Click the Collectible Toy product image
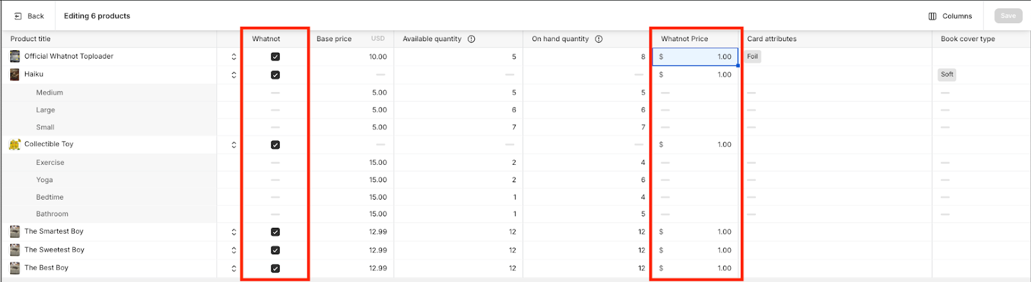This screenshot has height=282, width=1031. point(15,145)
